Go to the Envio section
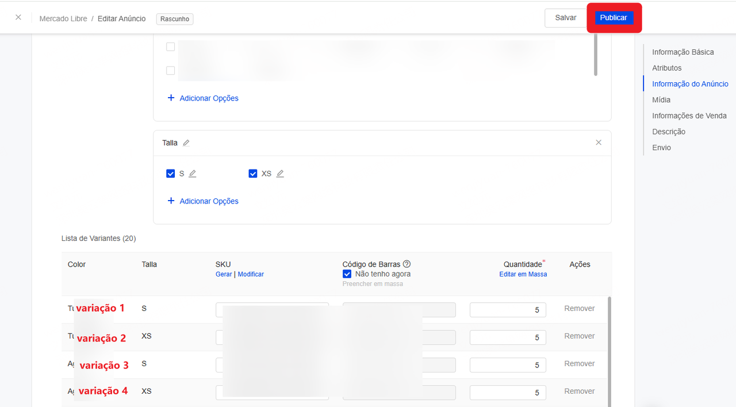The height and width of the screenshot is (407, 736). pos(661,148)
